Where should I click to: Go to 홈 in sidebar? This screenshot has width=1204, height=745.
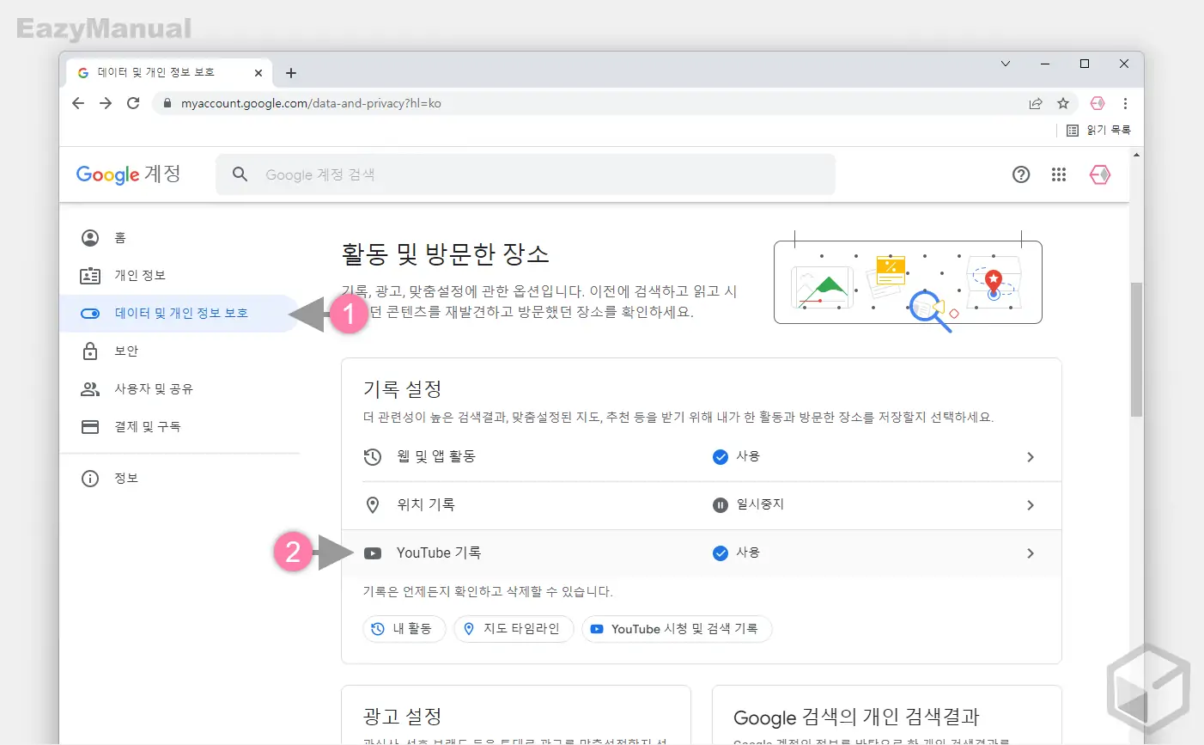(178, 238)
